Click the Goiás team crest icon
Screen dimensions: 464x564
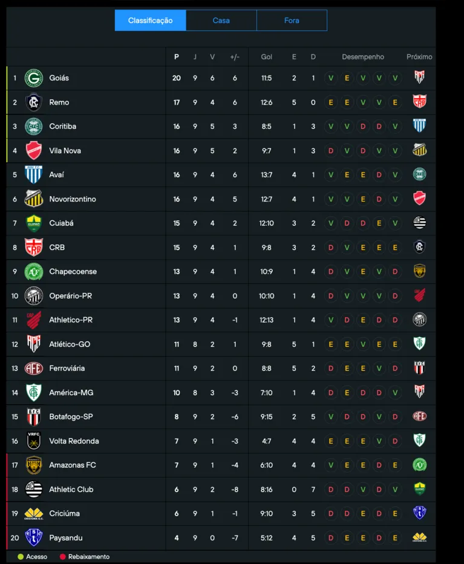(x=33, y=78)
